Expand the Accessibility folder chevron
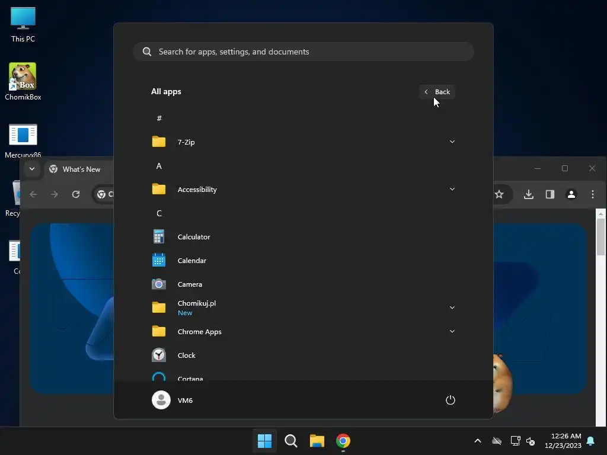This screenshot has width=607, height=455. pos(452,189)
